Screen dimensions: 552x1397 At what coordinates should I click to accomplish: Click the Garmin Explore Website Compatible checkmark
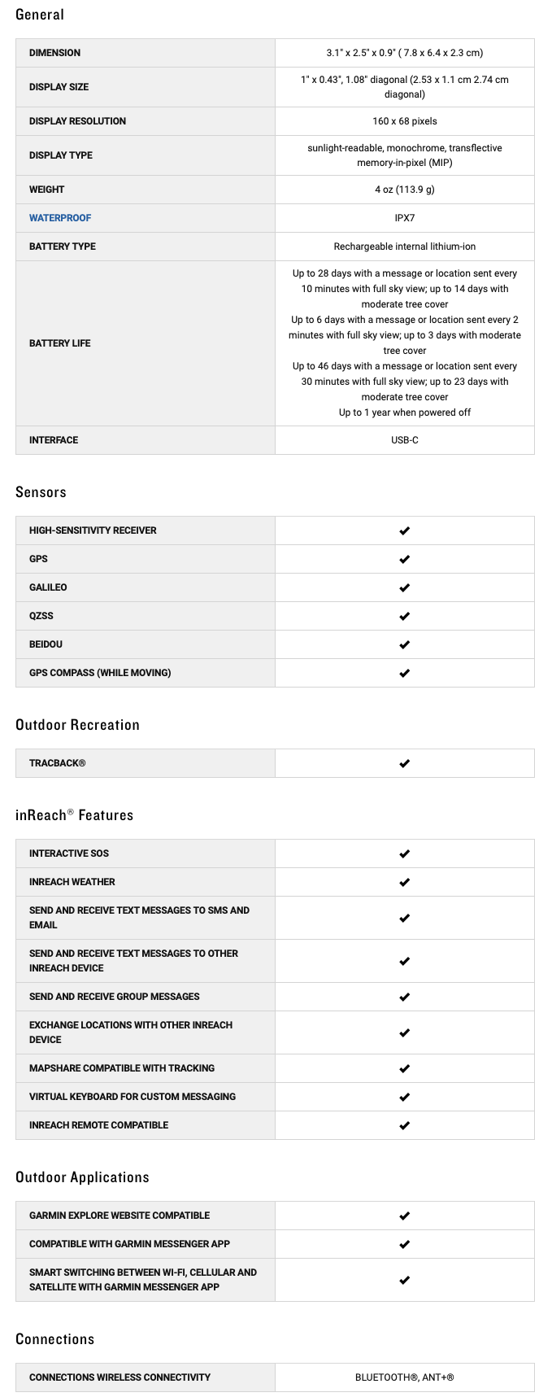pos(405,1216)
